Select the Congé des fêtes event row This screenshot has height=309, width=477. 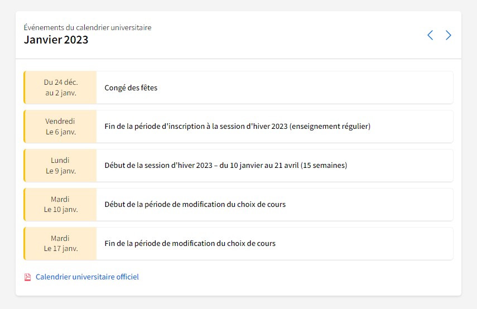click(238, 88)
